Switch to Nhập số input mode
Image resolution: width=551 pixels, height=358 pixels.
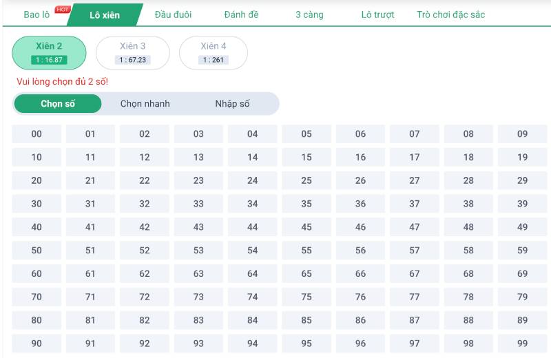pos(232,104)
